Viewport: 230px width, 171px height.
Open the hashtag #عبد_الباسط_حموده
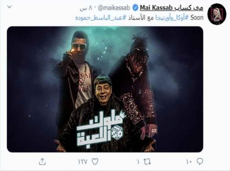101,18
